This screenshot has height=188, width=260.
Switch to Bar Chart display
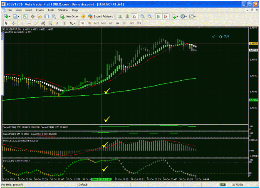120,16
